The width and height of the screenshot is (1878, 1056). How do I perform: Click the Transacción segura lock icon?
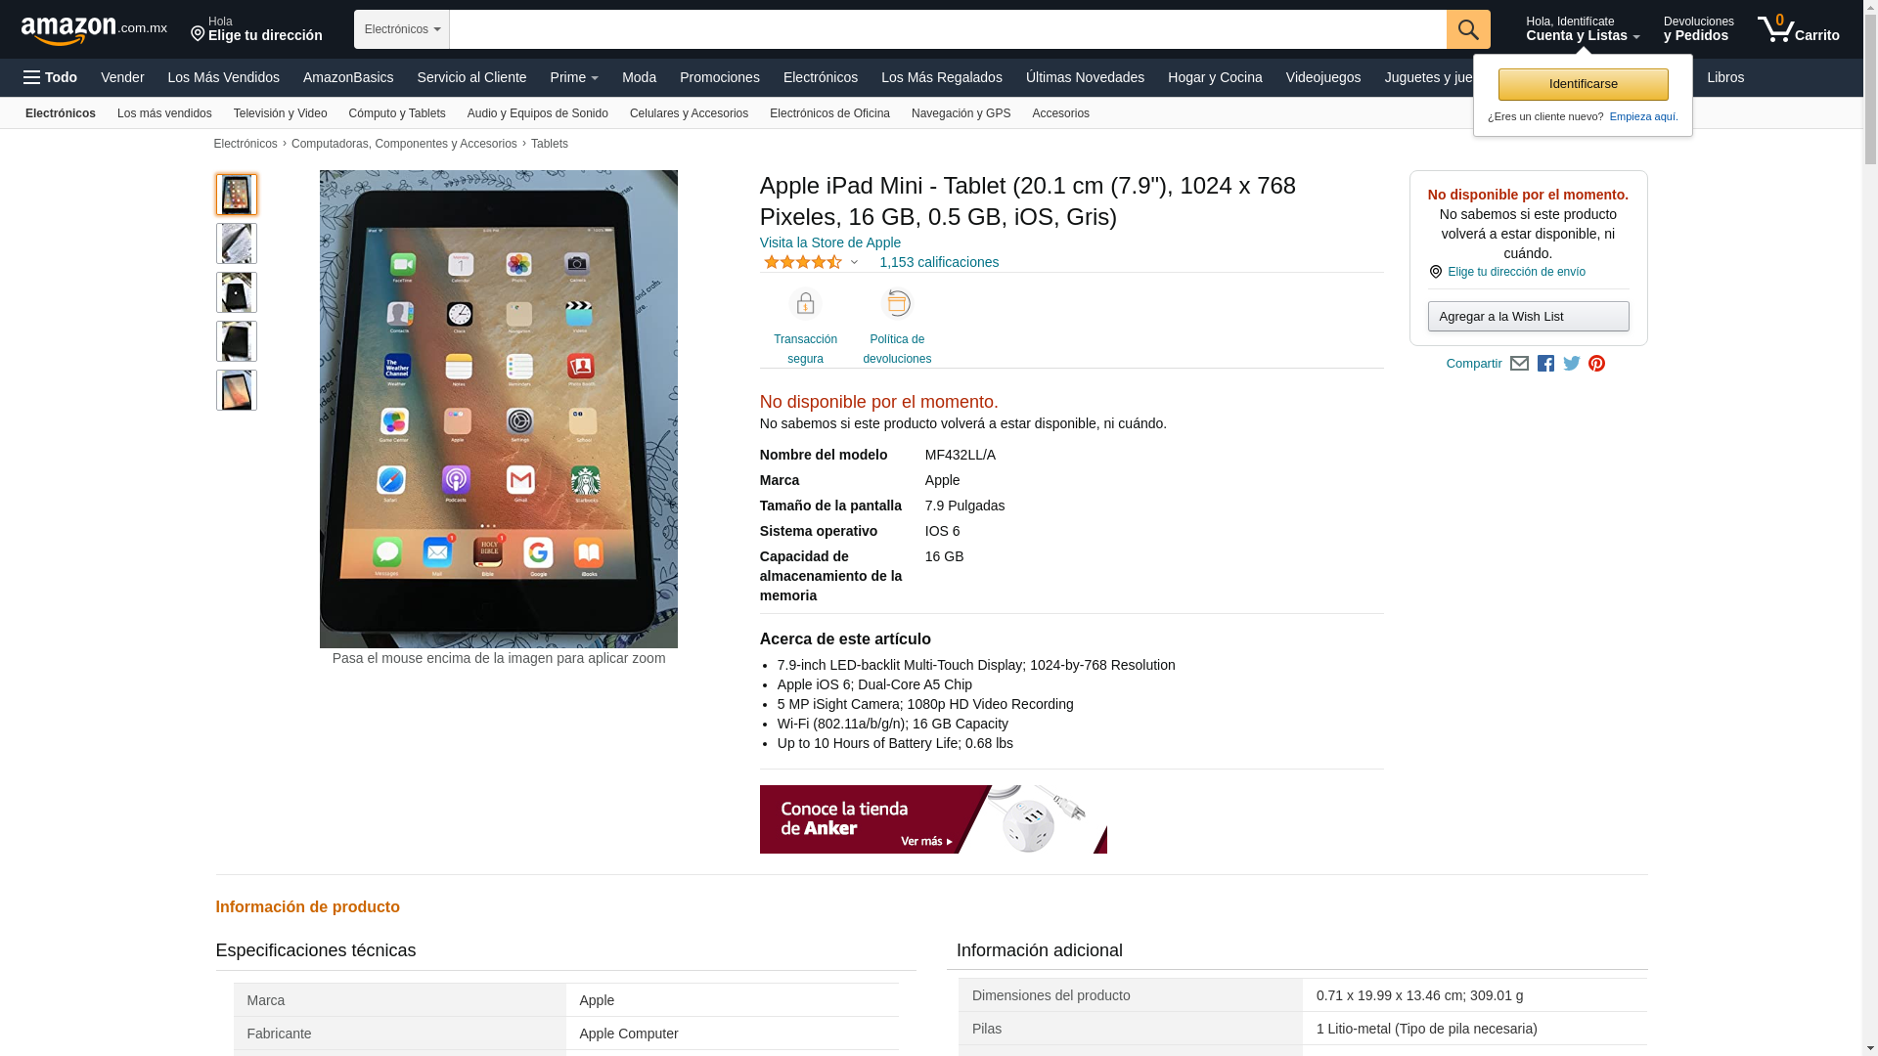(x=805, y=304)
